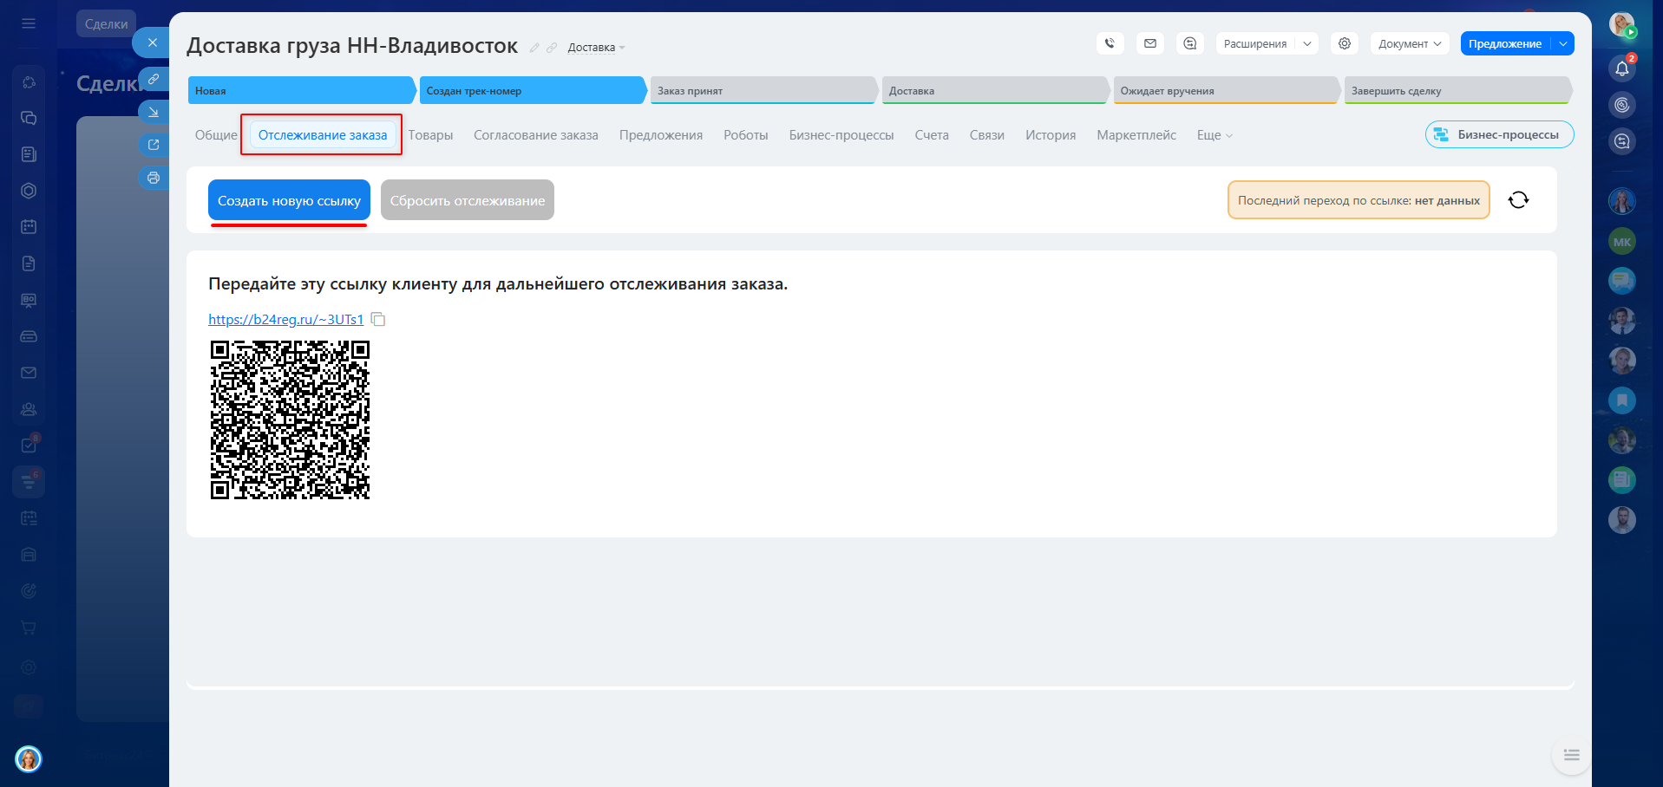The width and height of the screenshot is (1663, 787).
Task: Open the Маркетплейс tab
Action: [x=1136, y=135]
